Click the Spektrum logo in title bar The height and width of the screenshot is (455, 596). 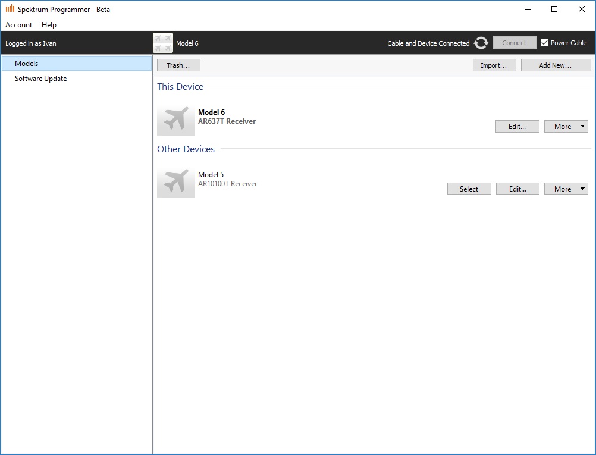[10, 9]
